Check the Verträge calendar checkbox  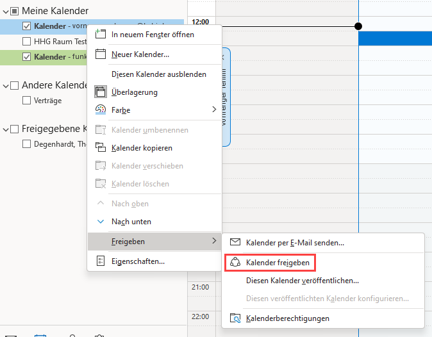click(26, 100)
